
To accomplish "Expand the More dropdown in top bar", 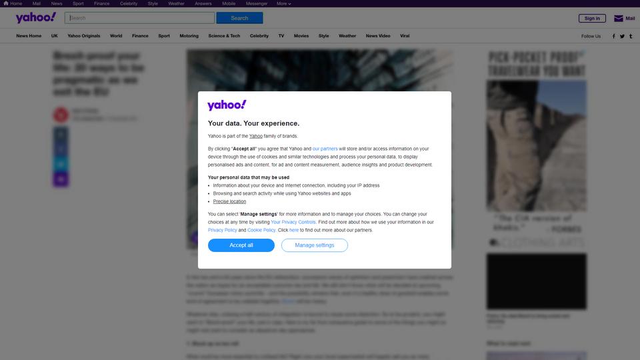I will click(x=284, y=4).
